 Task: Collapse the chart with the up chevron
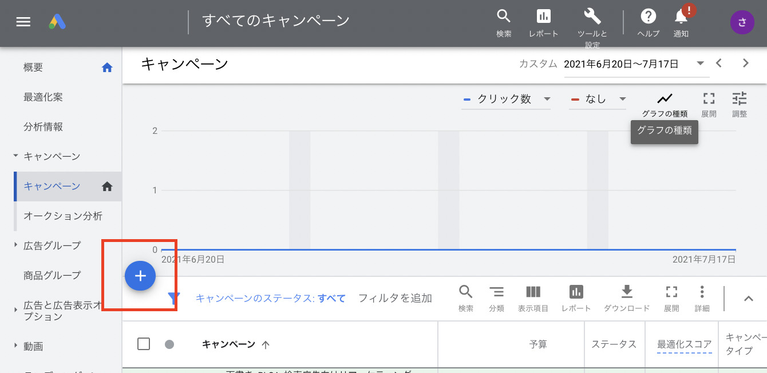tap(748, 298)
